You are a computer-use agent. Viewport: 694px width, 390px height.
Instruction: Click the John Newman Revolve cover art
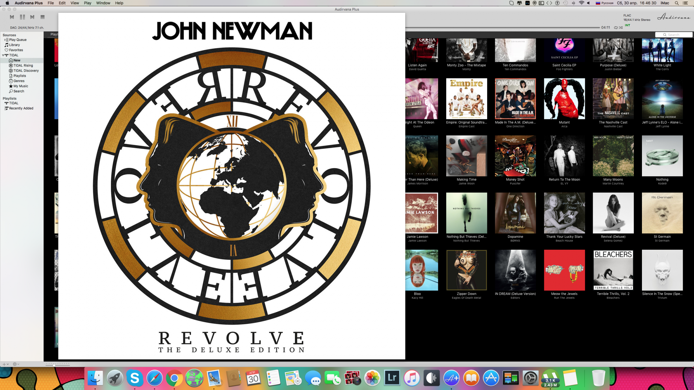232,186
